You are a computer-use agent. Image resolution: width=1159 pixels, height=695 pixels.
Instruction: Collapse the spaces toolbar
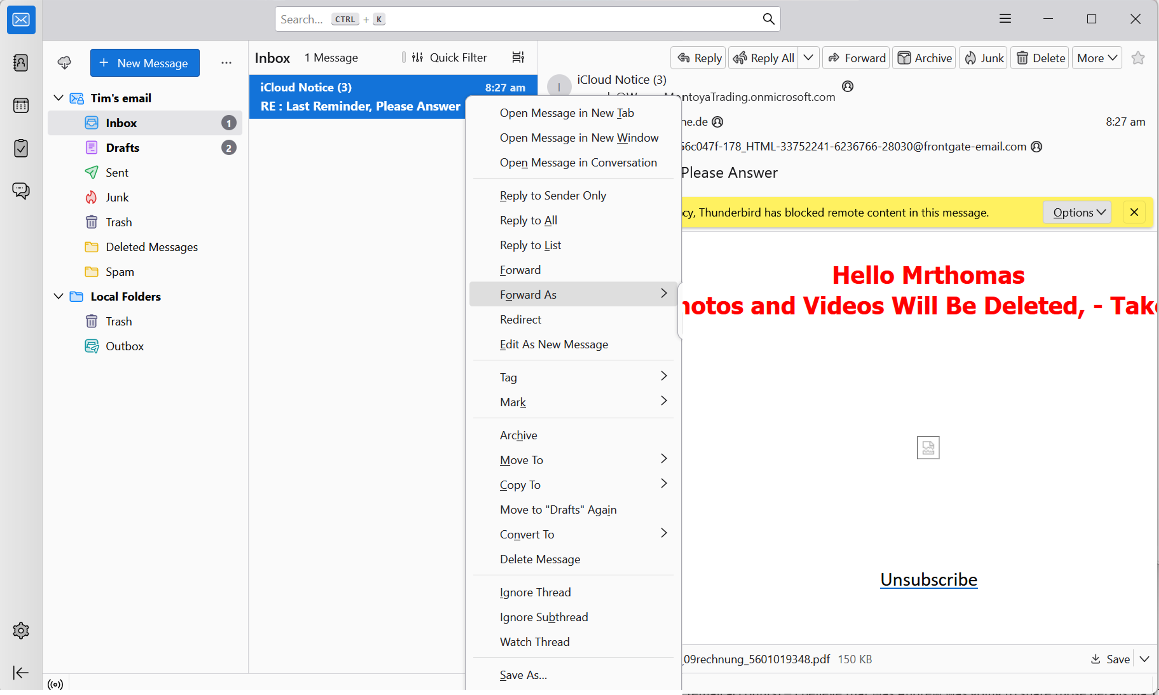click(x=21, y=672)
